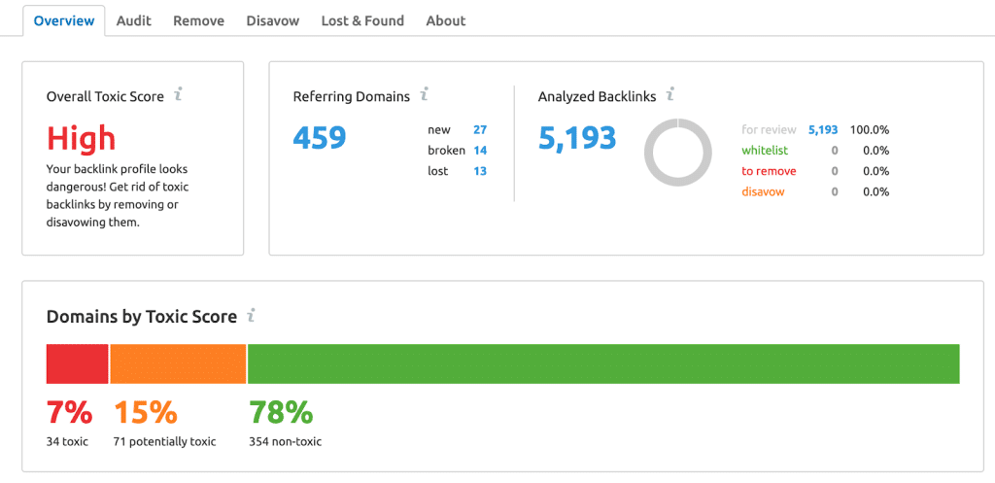The image size is (995, 483).
Task: Click the '34 toxic' label
Action: (x=67, y=442)
